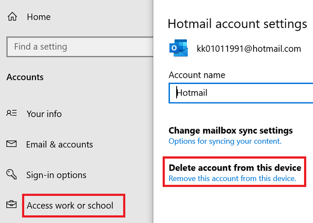Click the kk01011991@hotmail.com email address
The width and height of the screenshot is (313, 223).
click(249, 49)
